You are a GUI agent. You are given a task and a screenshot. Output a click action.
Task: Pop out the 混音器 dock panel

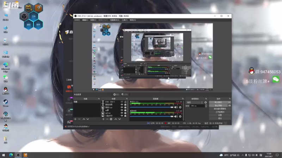click(183, 99)
